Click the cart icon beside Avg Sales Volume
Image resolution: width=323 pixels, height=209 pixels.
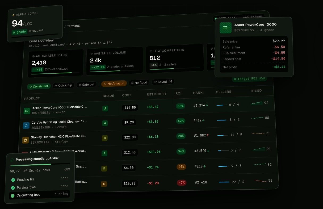coord(91,53)
